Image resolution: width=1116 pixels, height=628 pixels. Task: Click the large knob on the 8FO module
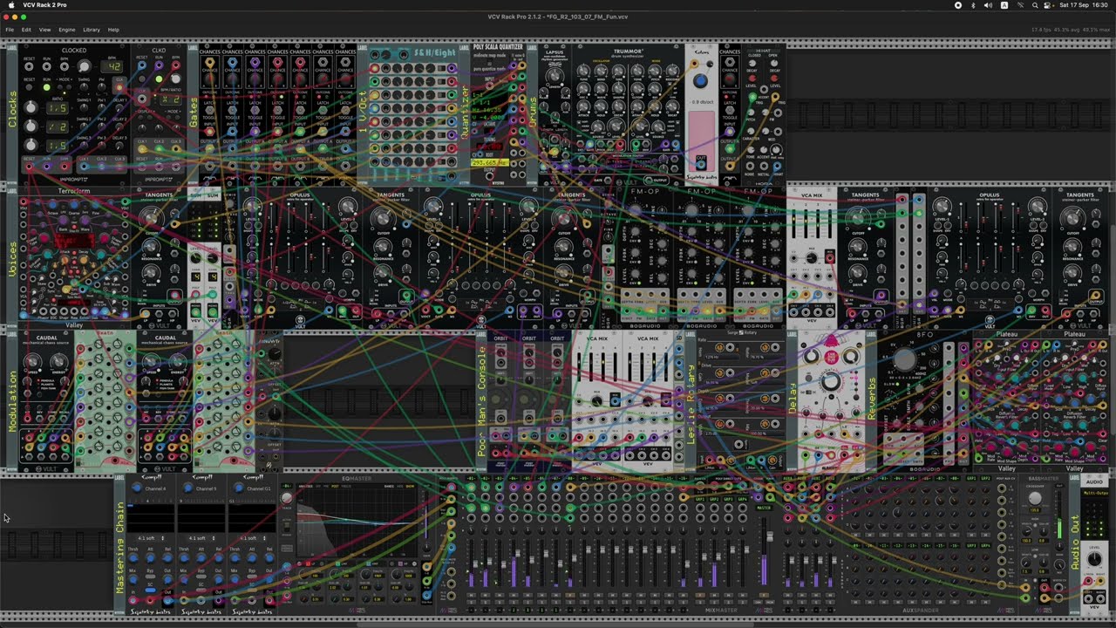pos(905,358)
